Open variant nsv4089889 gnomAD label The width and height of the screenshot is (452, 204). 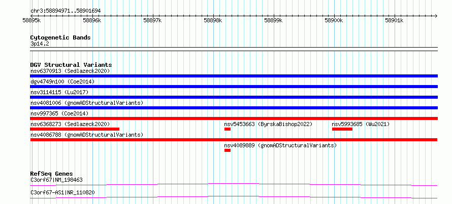pyautogui.click(x=280, y=145)
